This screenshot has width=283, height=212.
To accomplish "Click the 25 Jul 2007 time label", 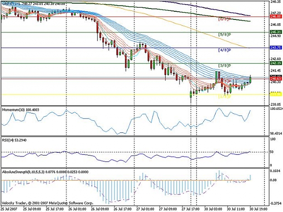I will tap(9, 209).
